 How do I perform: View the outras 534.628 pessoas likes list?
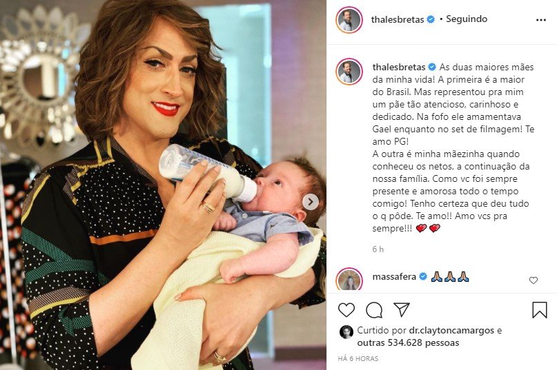(408, 343)
